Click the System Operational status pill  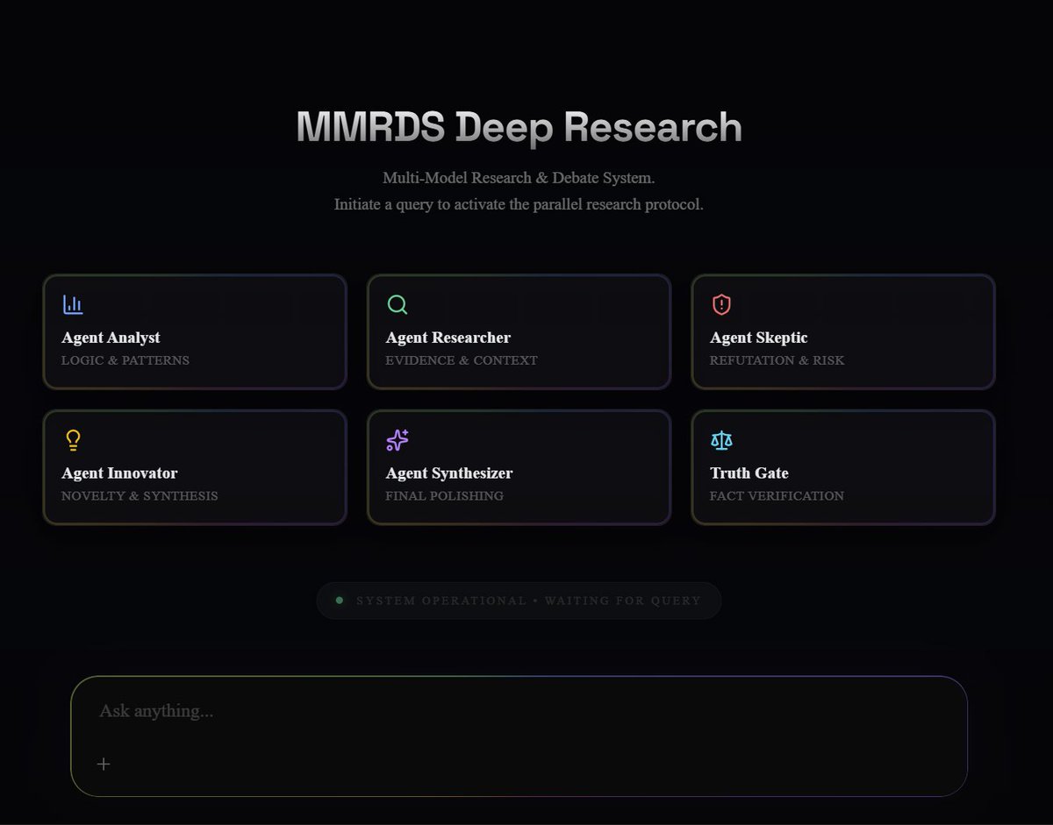tap(519, 601)
